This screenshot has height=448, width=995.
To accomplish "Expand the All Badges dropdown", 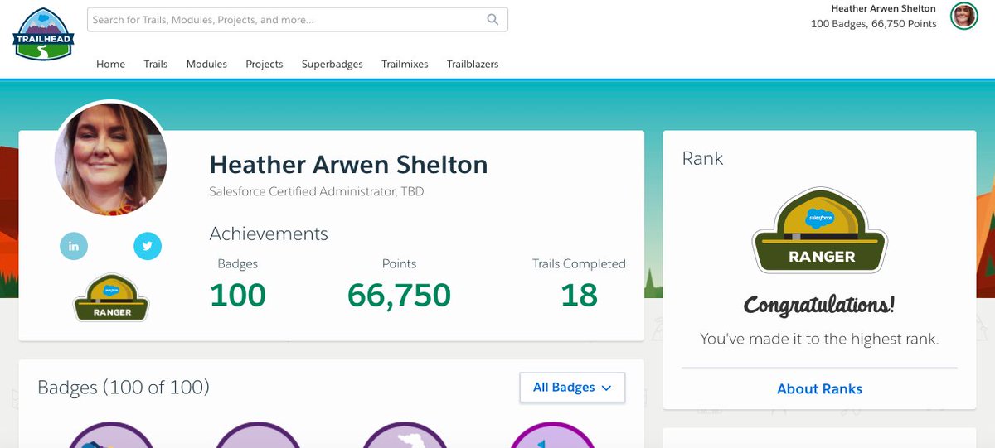I will pyautogui.click(x=572, y=388).
